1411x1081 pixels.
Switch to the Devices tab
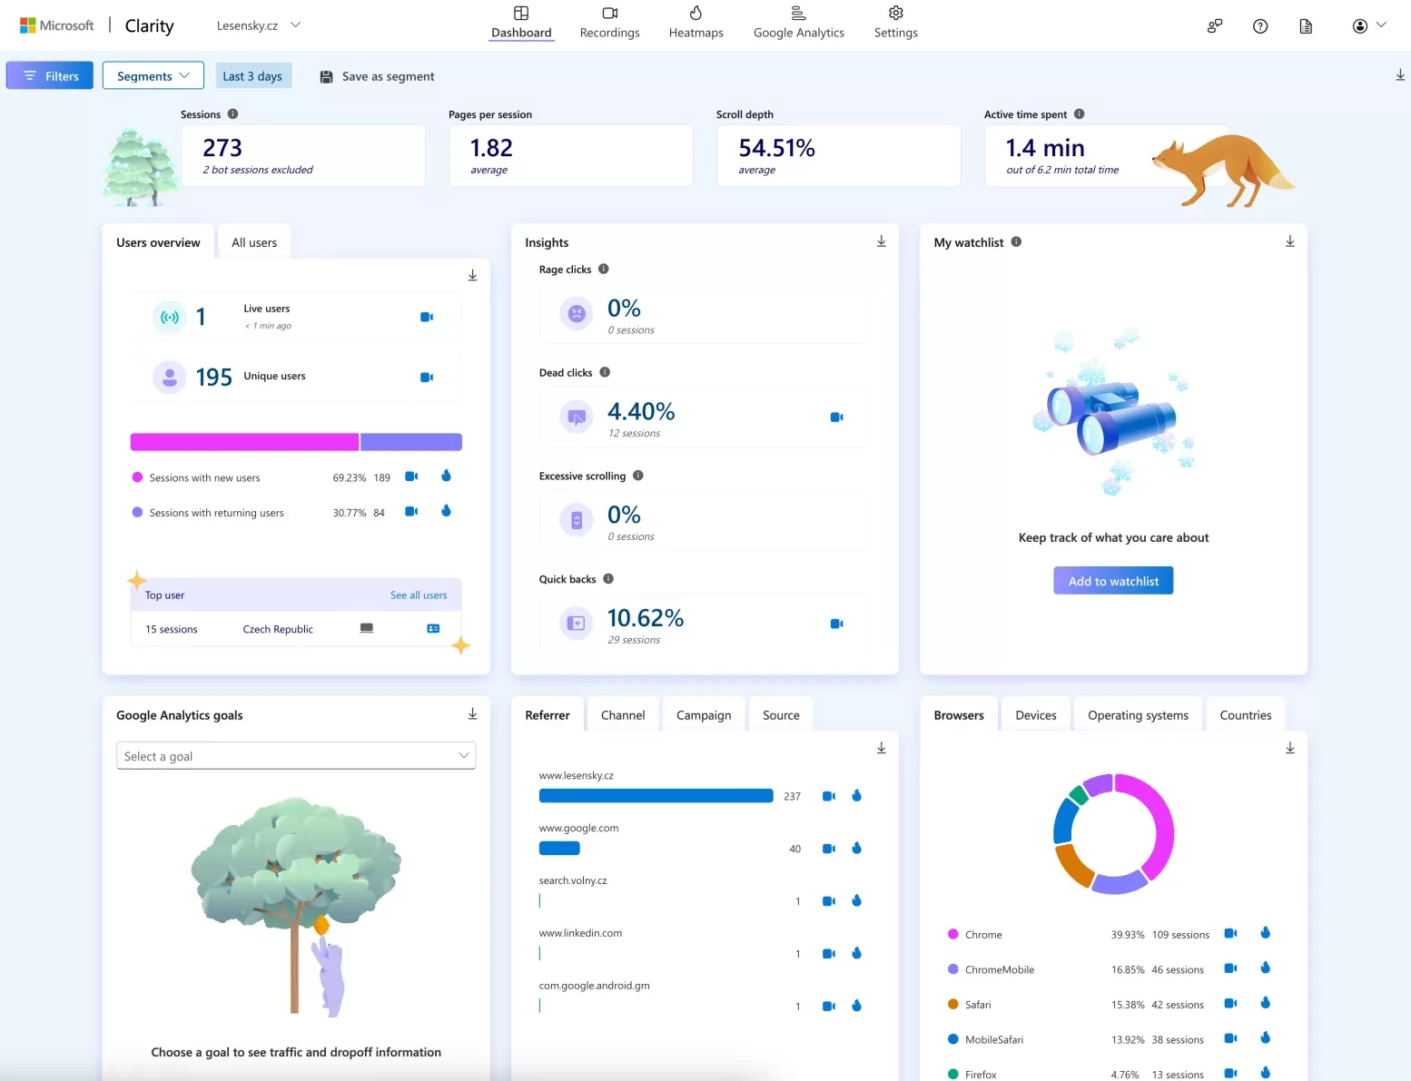[x=1035, y=715]
